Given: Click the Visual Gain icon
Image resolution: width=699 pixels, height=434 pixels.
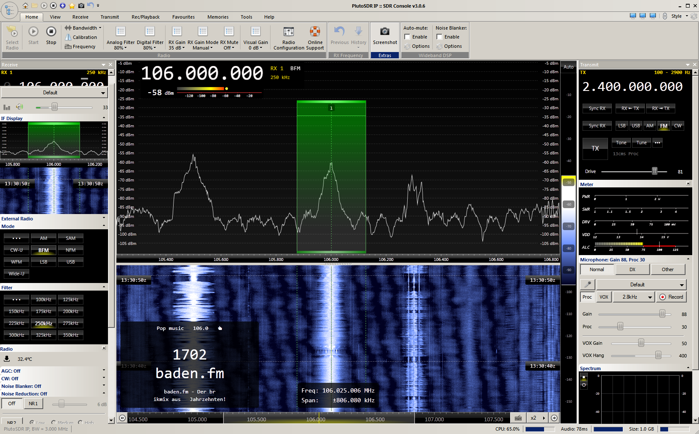Looking at the screenshot, I should 255,32.
